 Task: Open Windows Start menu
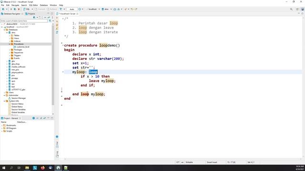click(x=4, y=168)
